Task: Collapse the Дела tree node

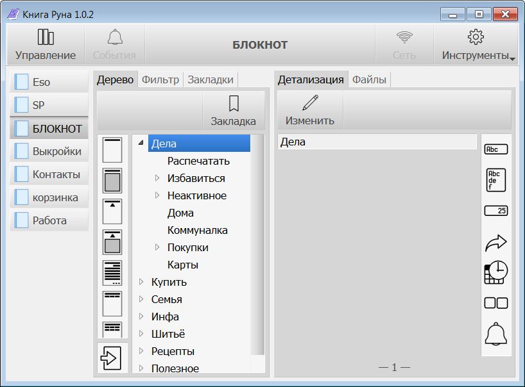Action: pos(141,143)
